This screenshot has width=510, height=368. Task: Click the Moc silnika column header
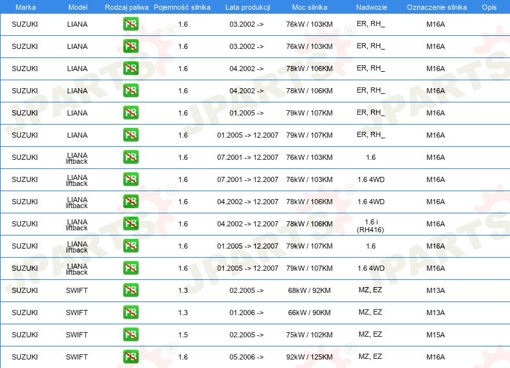[x=310, y=7]
